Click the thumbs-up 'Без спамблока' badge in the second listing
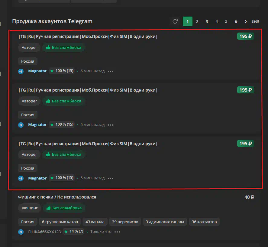Image resolution: width=268 pixels, height=247 pixels. click(x=63, y=101)
